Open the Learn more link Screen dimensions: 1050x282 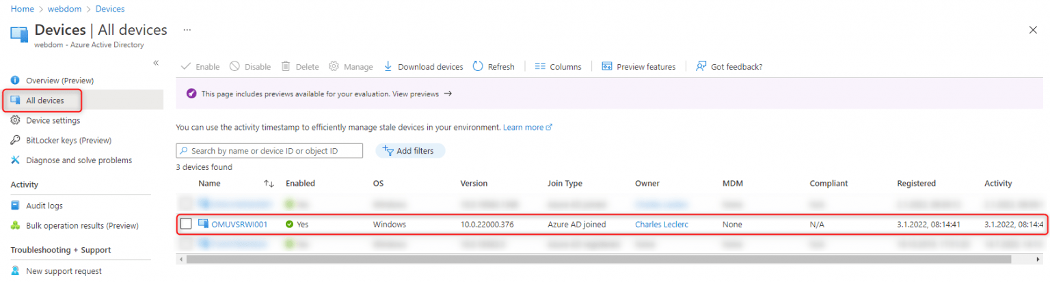(x=527, y=127)
